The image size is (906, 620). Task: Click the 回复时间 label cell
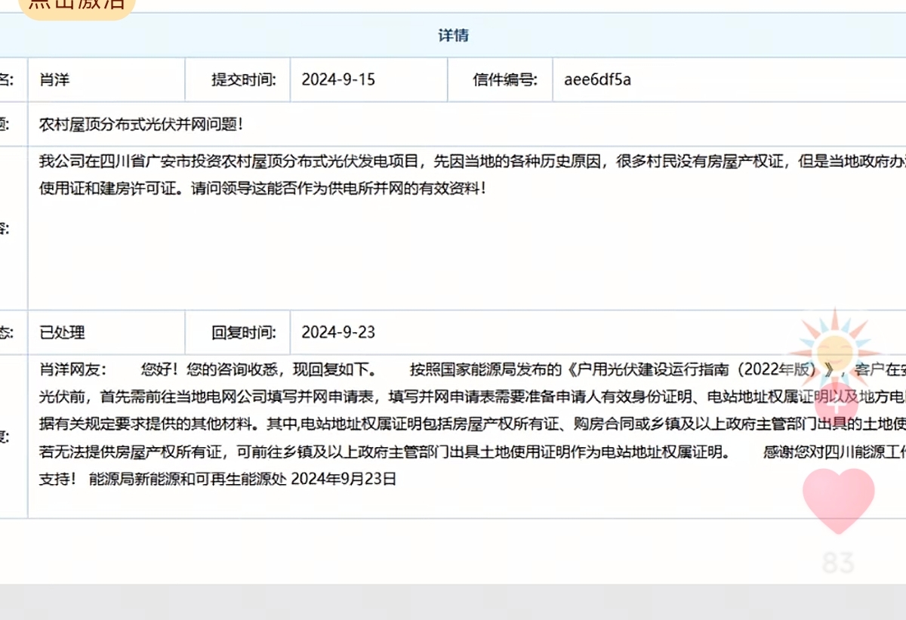point(243,332)
